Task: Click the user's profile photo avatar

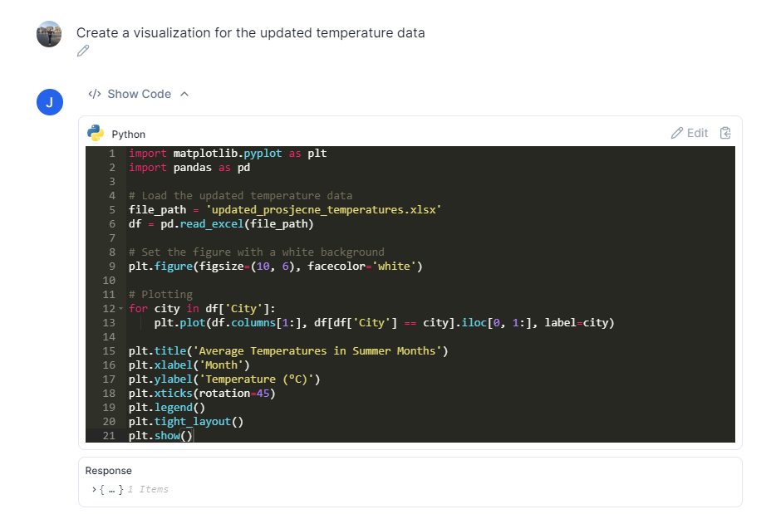Action: [x=49, y=34]
